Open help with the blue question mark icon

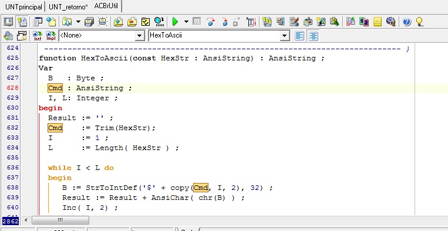pos(407,22)
